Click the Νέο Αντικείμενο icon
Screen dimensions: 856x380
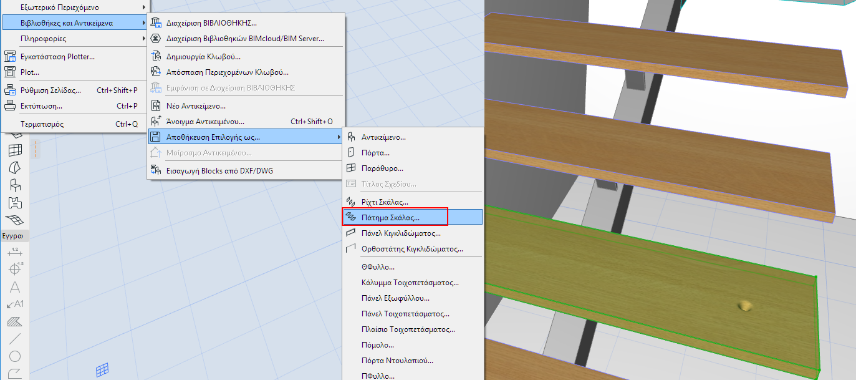[x=156, y=106]
